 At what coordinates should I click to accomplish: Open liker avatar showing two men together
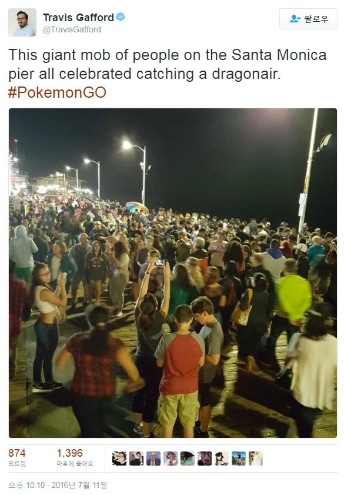click(136, 459)
